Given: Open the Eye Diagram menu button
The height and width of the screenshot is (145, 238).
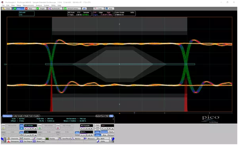Looking at the screenshot, I should tap(26, 141).
